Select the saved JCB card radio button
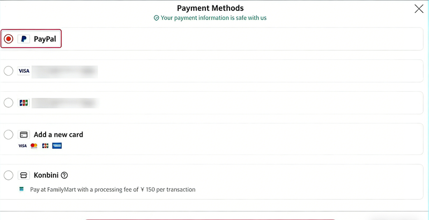 pyautogui.click(x=9, y=102)
